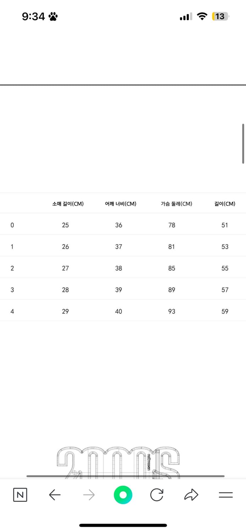
Task: Tap the Wi-Fi status icon
Action: click(202, 16)
